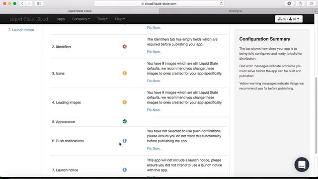
Task: Open the Company dropdown menu
Action: [80, 19]
